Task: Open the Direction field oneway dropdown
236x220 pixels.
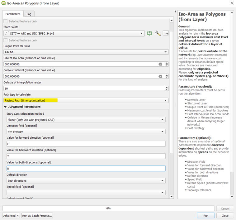Action: click(86, 132)
